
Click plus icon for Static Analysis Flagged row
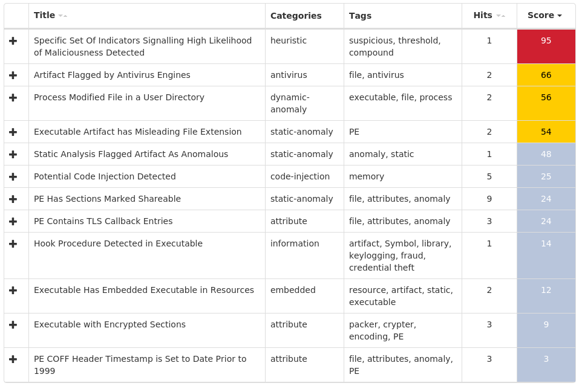(13, 154)
